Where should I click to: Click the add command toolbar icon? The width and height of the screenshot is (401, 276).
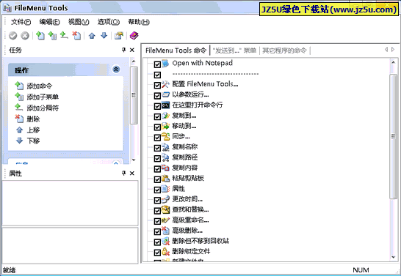tap(40, 35)
